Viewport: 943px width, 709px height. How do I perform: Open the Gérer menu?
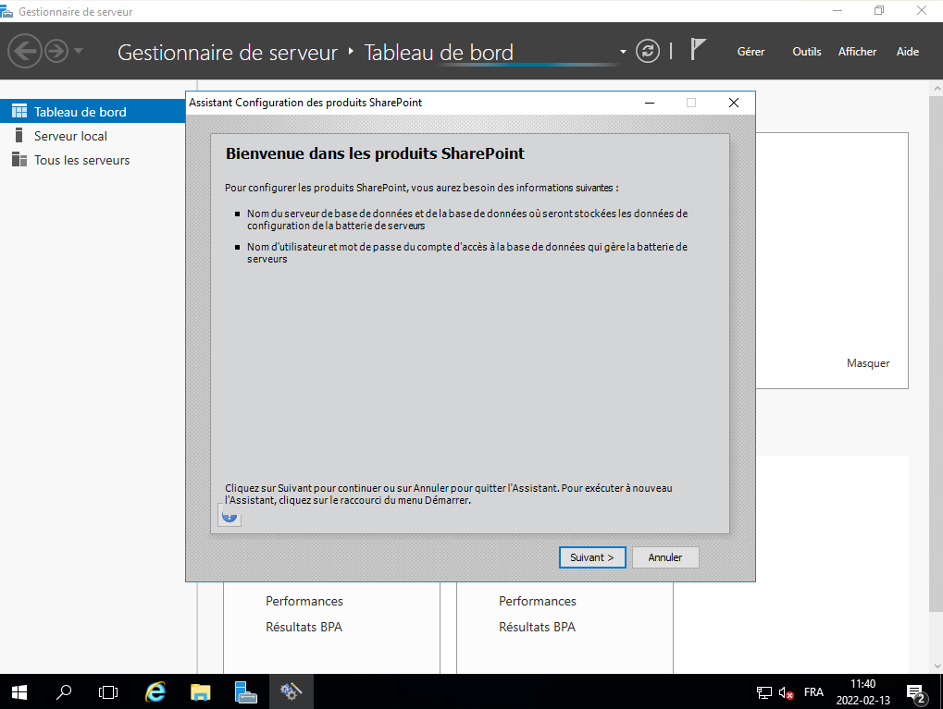coord(751,52)
